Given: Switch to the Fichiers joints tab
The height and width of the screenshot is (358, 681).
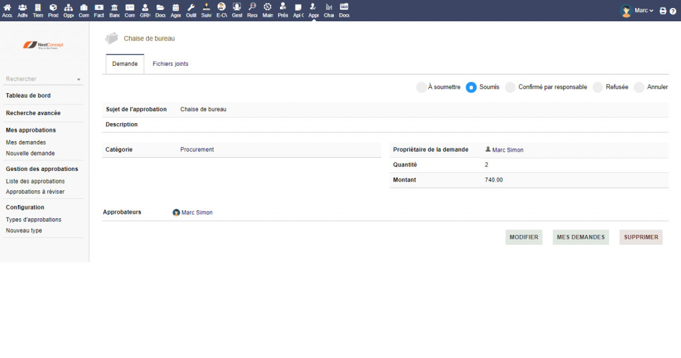Looking at the screenshot, I should click(170, 64).
